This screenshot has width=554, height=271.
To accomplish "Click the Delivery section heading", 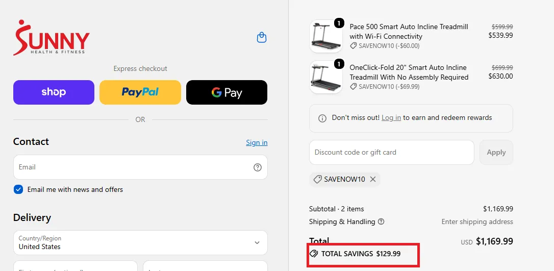I will coord(32,217).
